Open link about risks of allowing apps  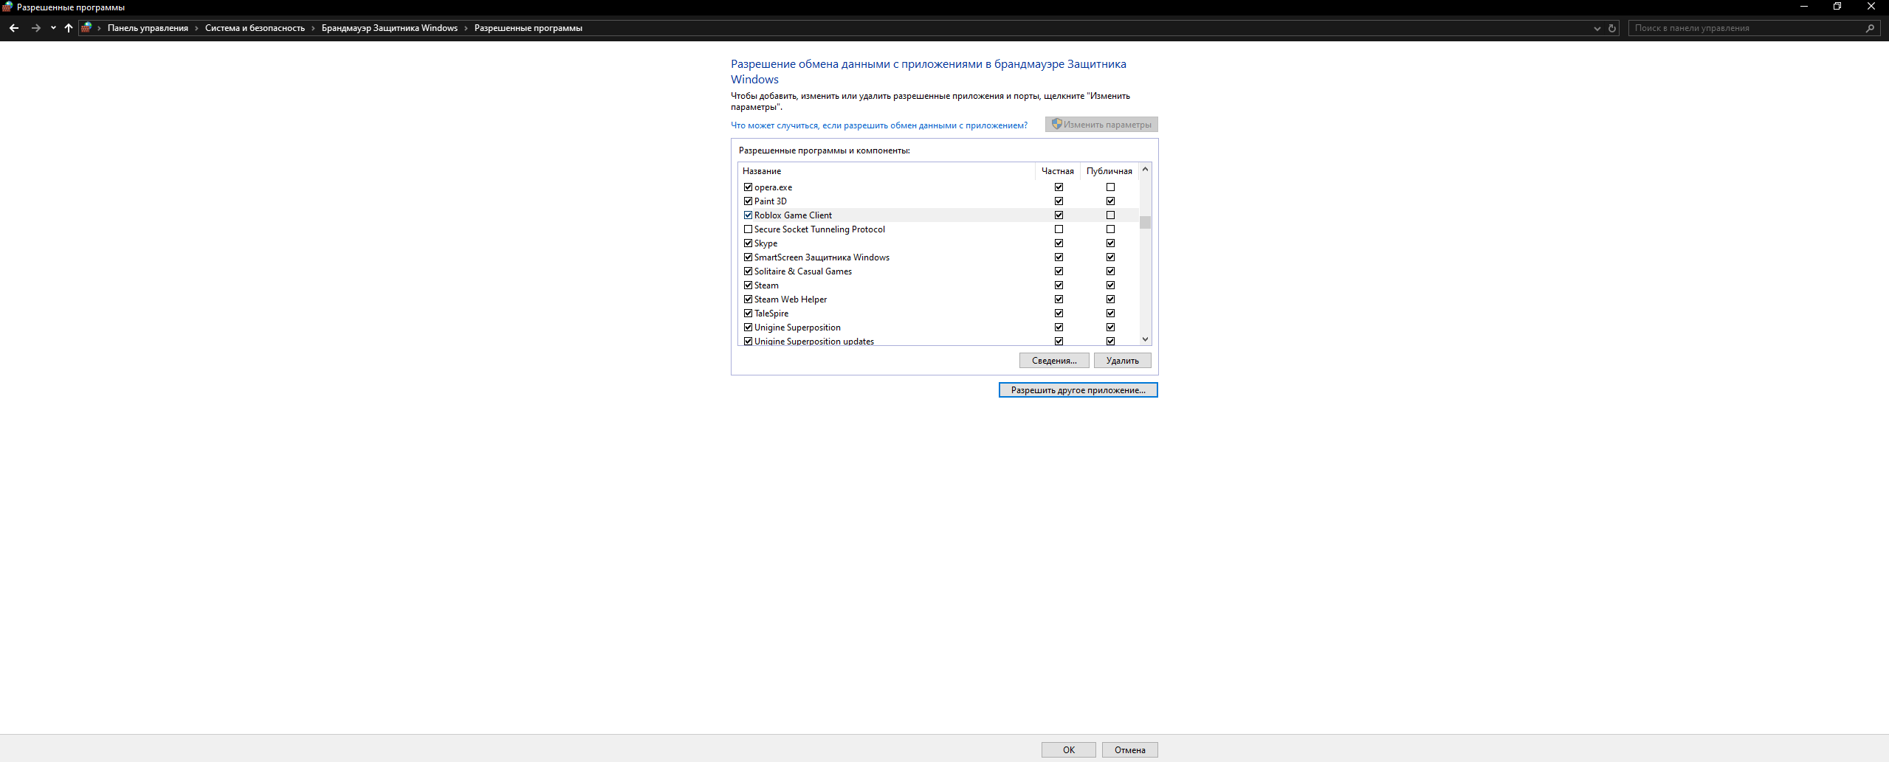pos(879,125)
